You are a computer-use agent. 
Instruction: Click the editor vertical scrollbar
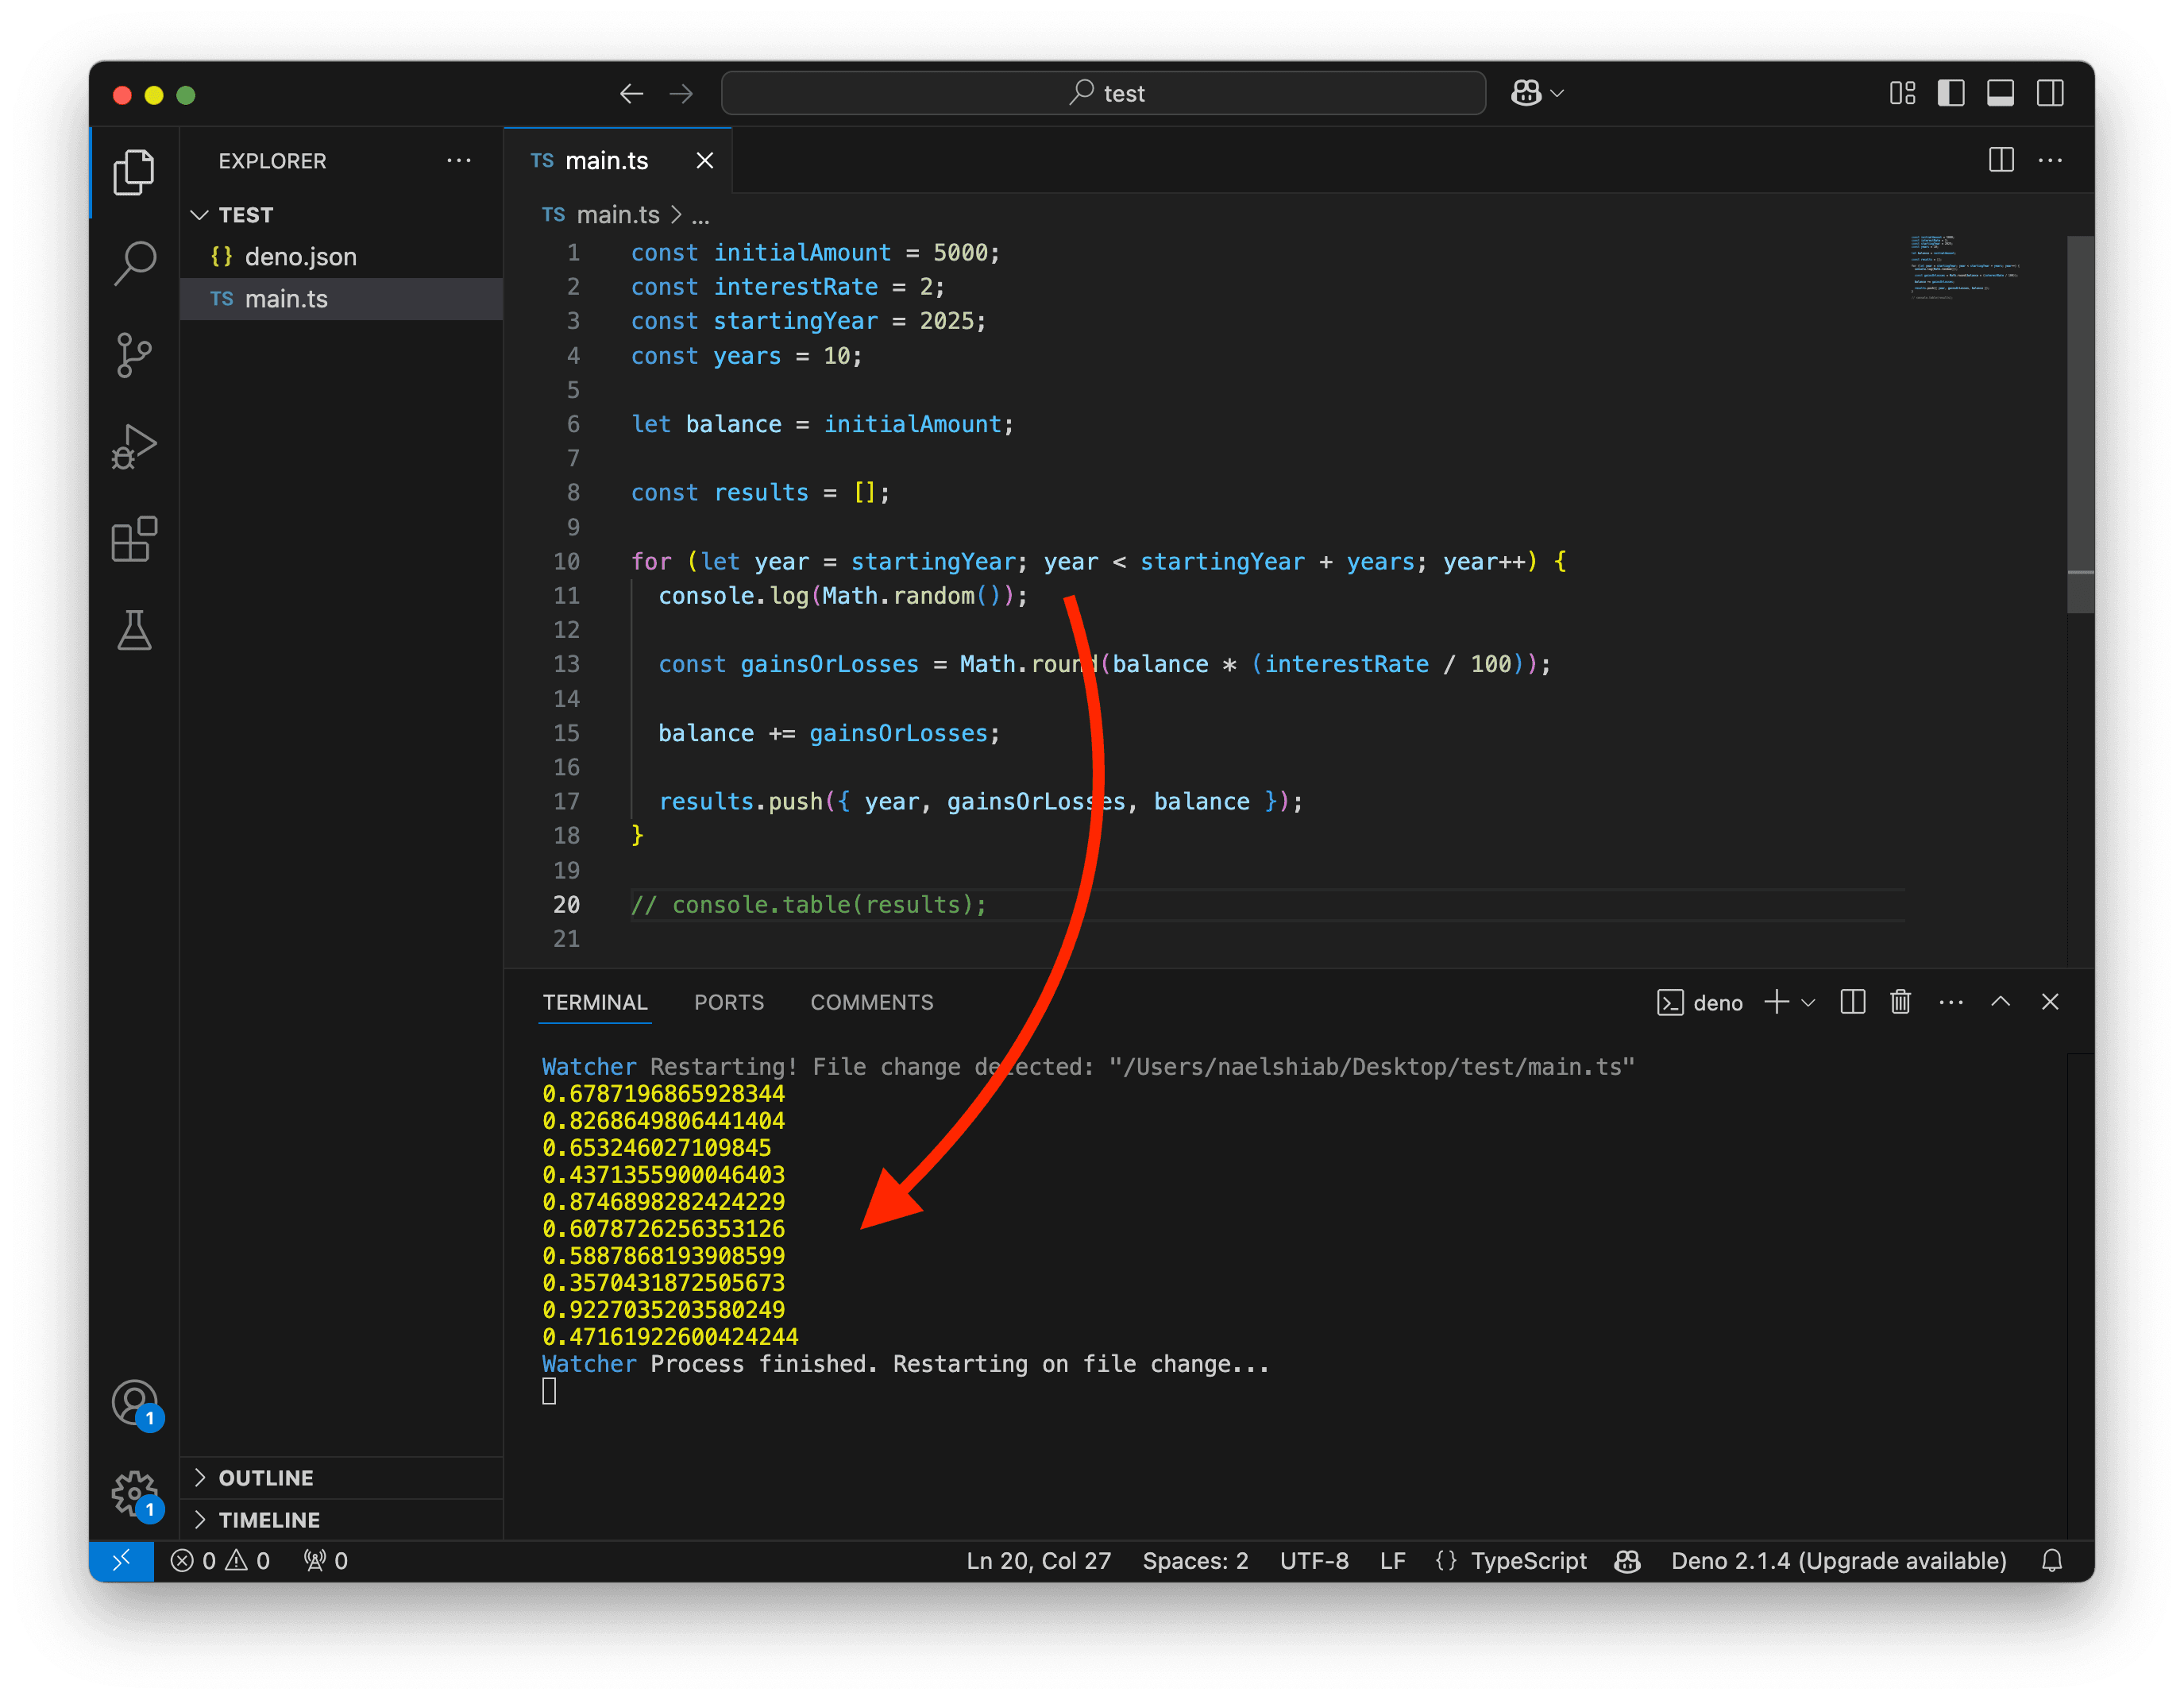coord(2080,425)
